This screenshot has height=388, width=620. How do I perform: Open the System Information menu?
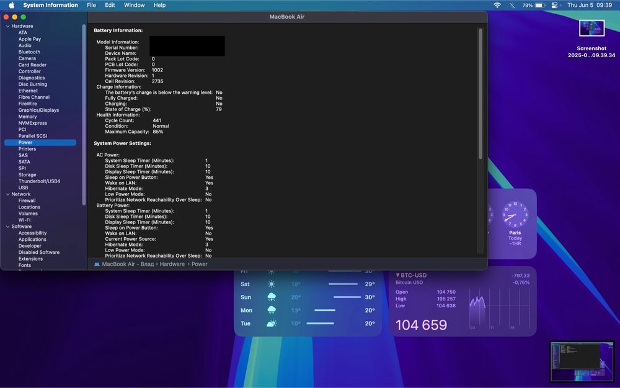pos(50,5)
